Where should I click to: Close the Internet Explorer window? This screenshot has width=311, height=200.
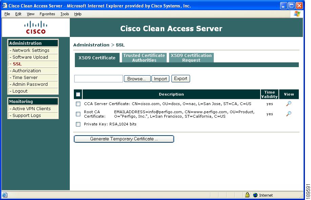point(299,5)
